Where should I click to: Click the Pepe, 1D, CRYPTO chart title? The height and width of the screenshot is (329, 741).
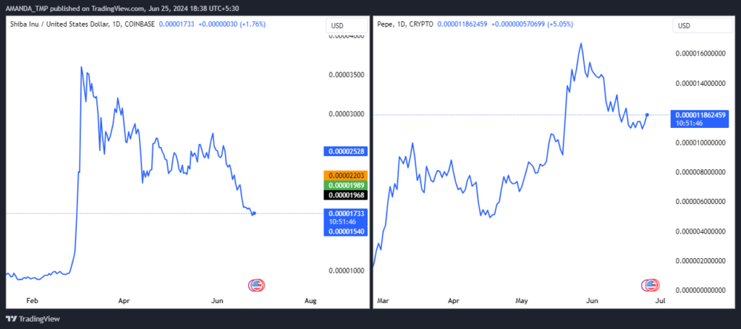tap(405, 24)
